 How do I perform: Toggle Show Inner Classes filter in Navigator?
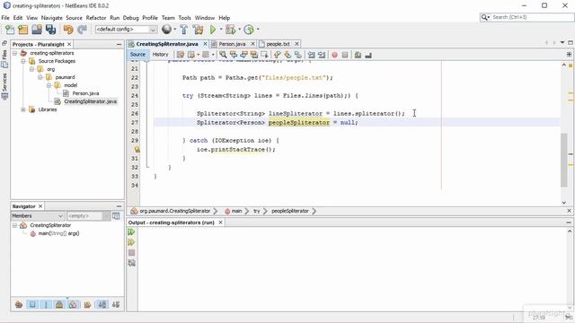[73, 304]
